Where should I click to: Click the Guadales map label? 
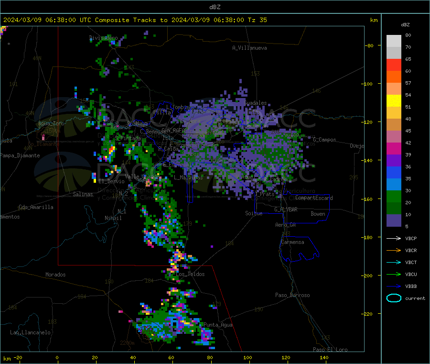(x=255, y=103)
